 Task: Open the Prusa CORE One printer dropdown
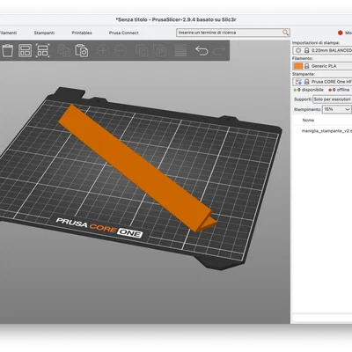[x=322, y=82]
